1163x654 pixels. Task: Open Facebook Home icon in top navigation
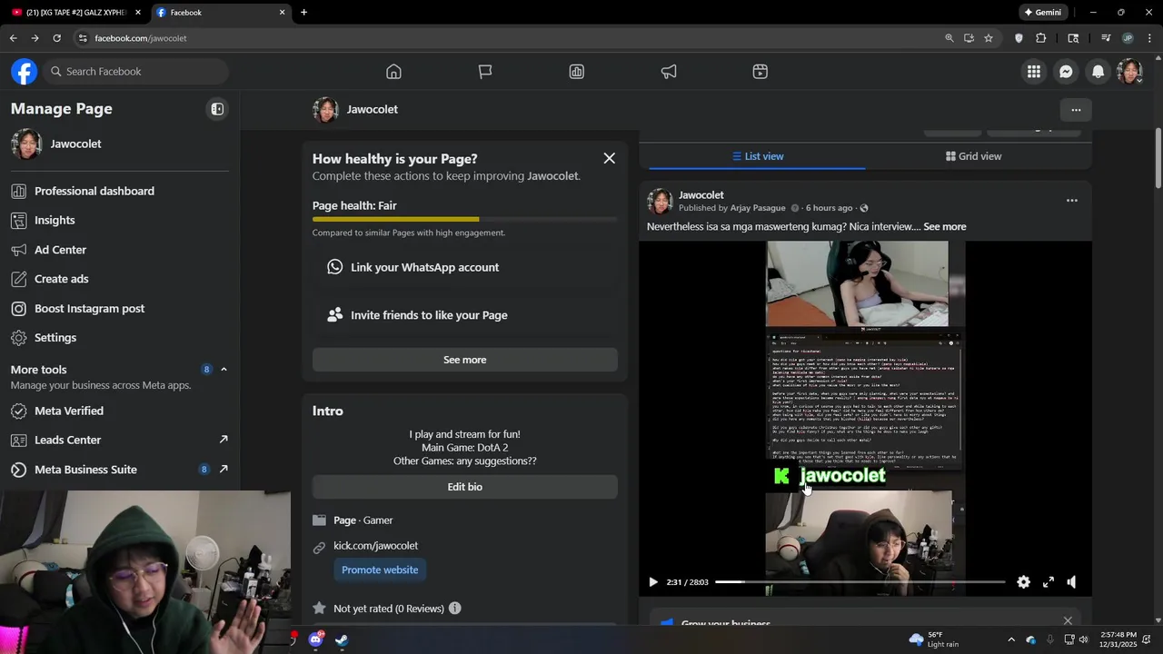[393, 72]
